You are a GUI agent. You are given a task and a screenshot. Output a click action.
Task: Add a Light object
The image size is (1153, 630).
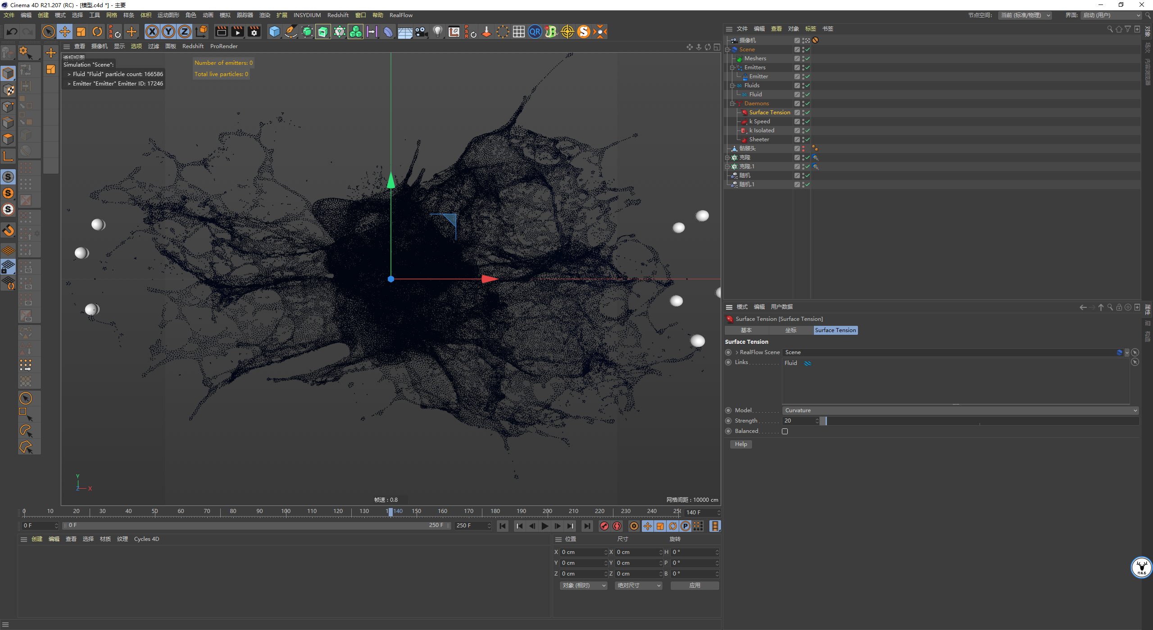coord(438,31)
